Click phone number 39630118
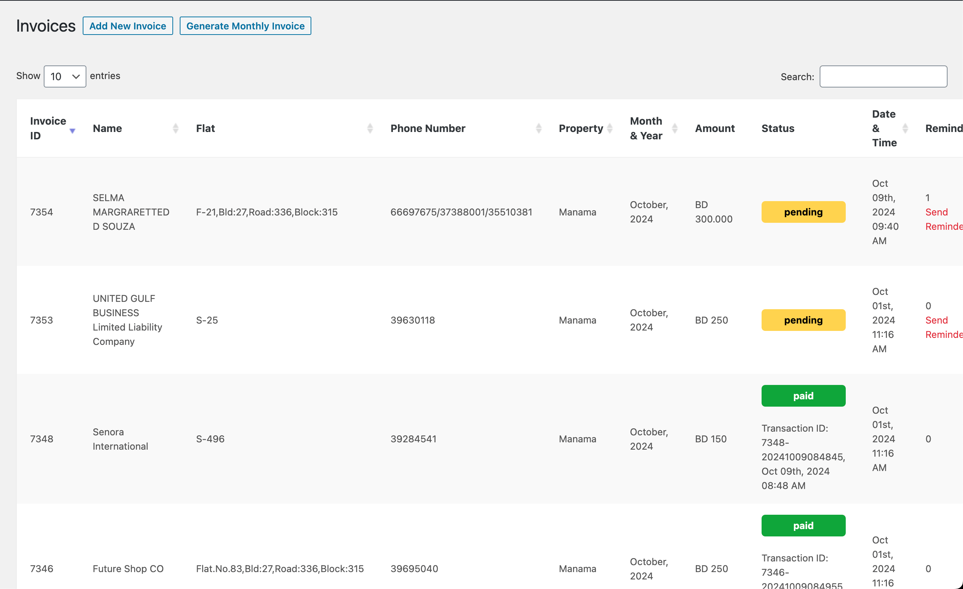 (x=413, y=320)
